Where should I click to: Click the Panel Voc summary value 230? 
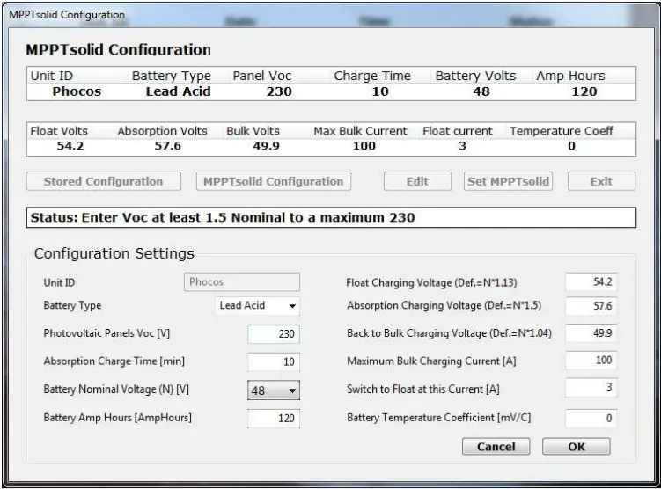pos(279,91)
